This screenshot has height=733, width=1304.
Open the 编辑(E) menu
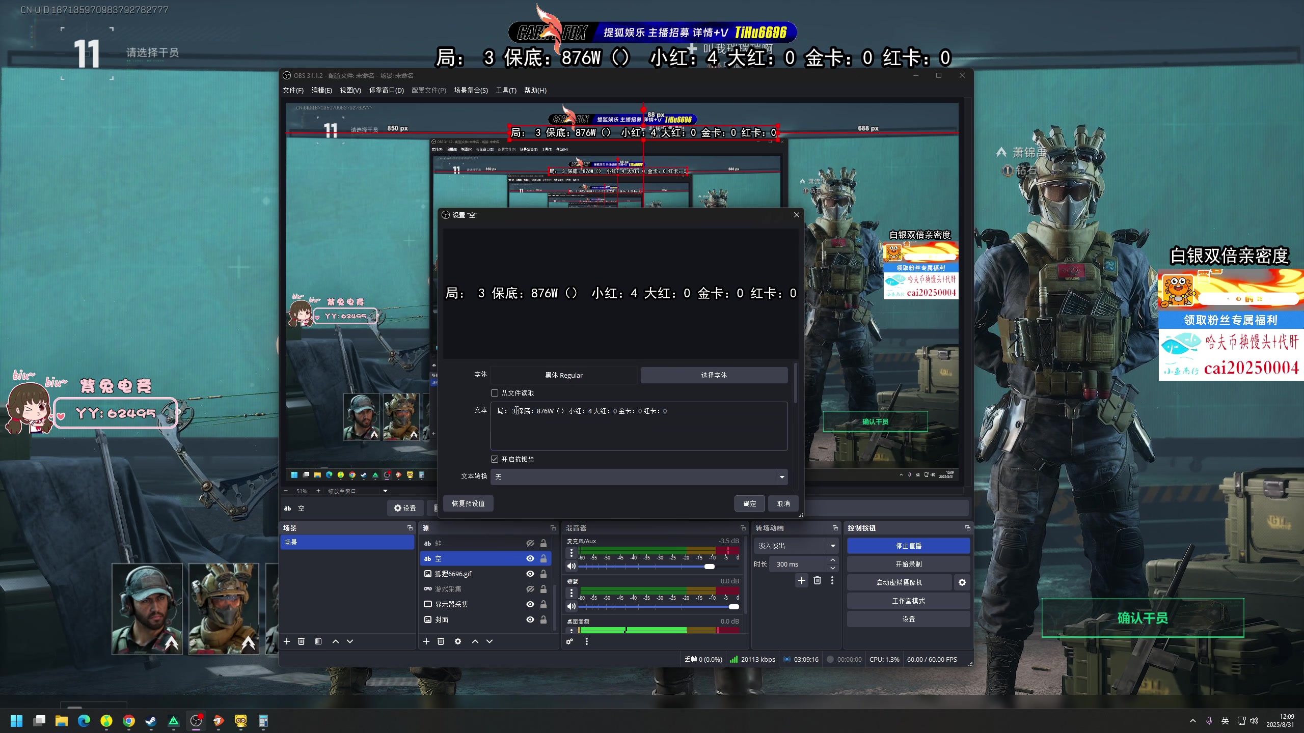coord(321,90)
